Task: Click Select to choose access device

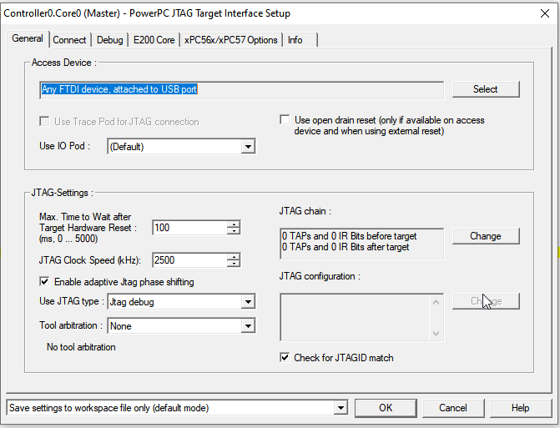Action: click(x=486, y=89)
